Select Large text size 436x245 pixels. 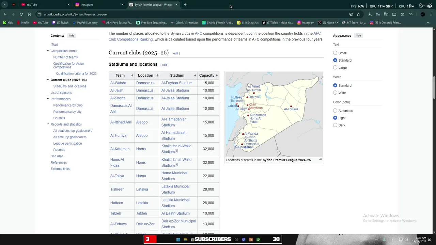coord(335,67)
